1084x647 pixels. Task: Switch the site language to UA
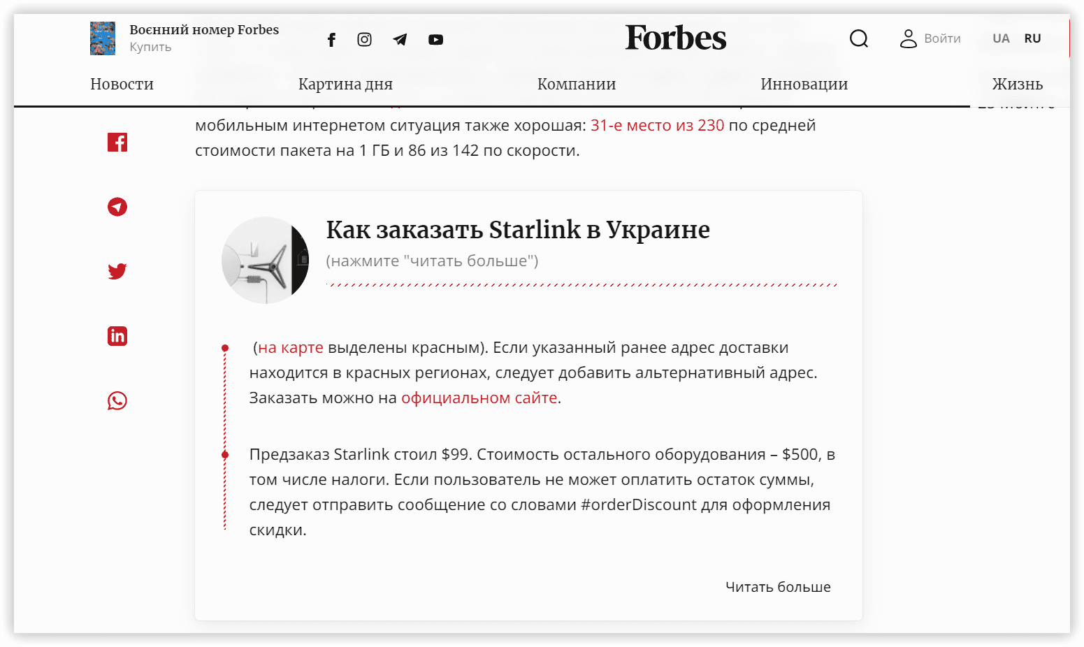tap(1001, 38)
